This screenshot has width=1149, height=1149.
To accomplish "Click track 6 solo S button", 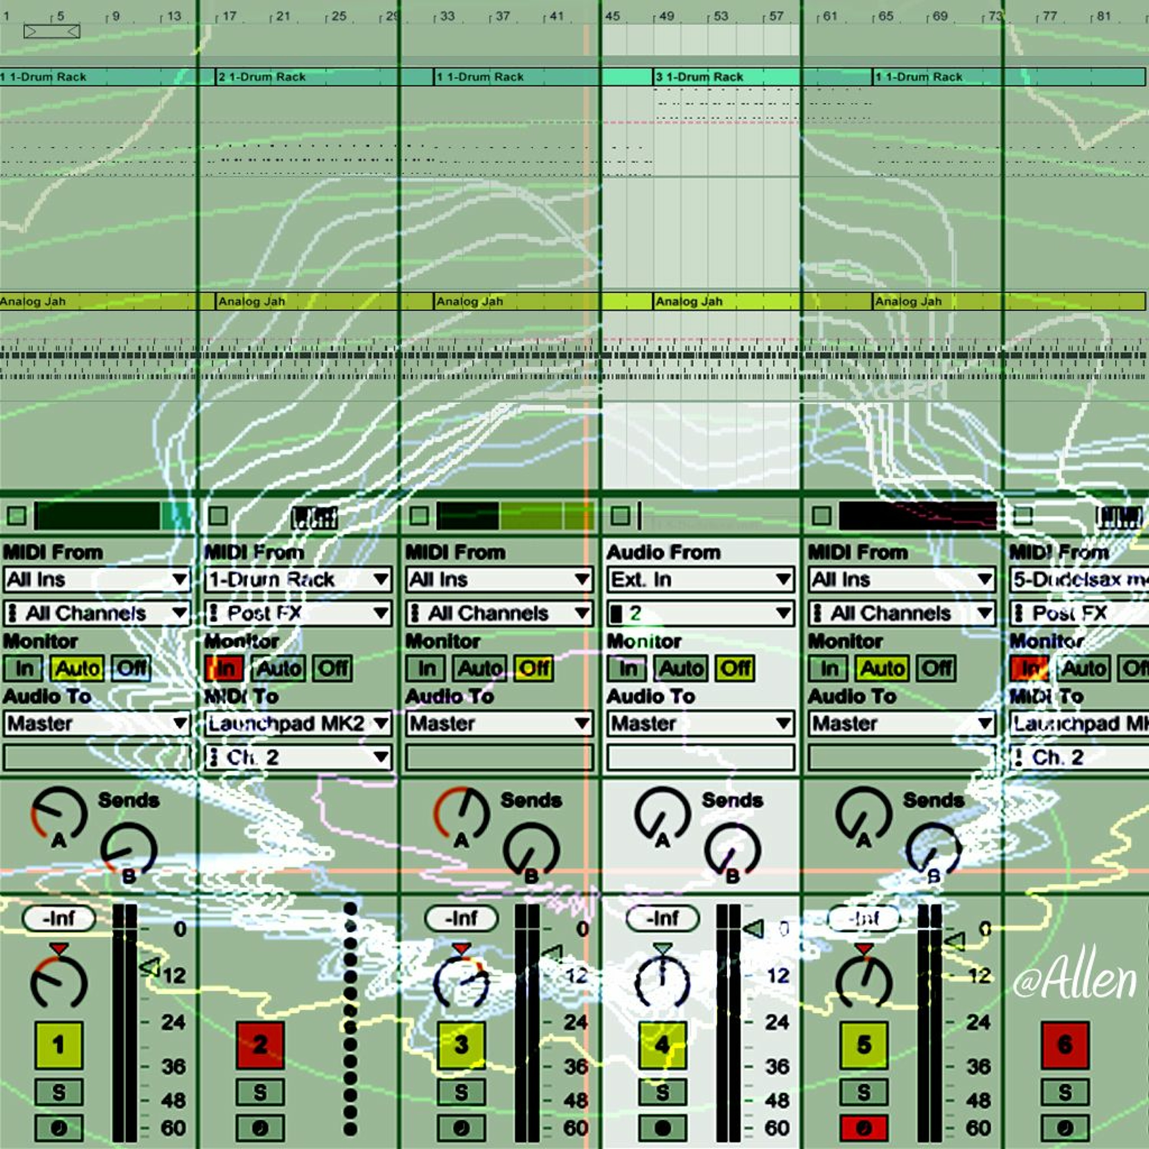I will 1065,1092.
